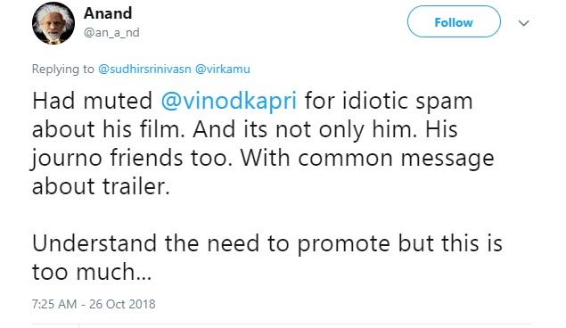
Task: Open the 7:25 AM timestamp permalink
Action: [x=54, y=304]
